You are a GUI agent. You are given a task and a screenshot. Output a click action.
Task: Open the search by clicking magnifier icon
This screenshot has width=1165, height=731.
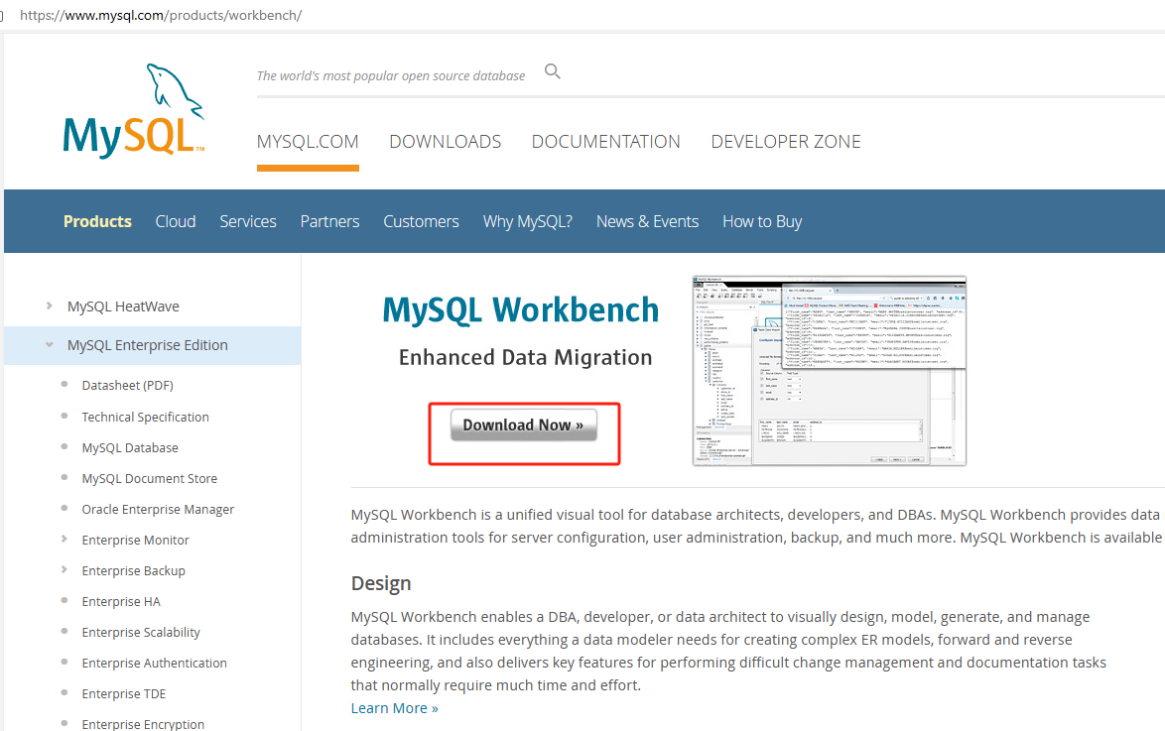[552, 71]
